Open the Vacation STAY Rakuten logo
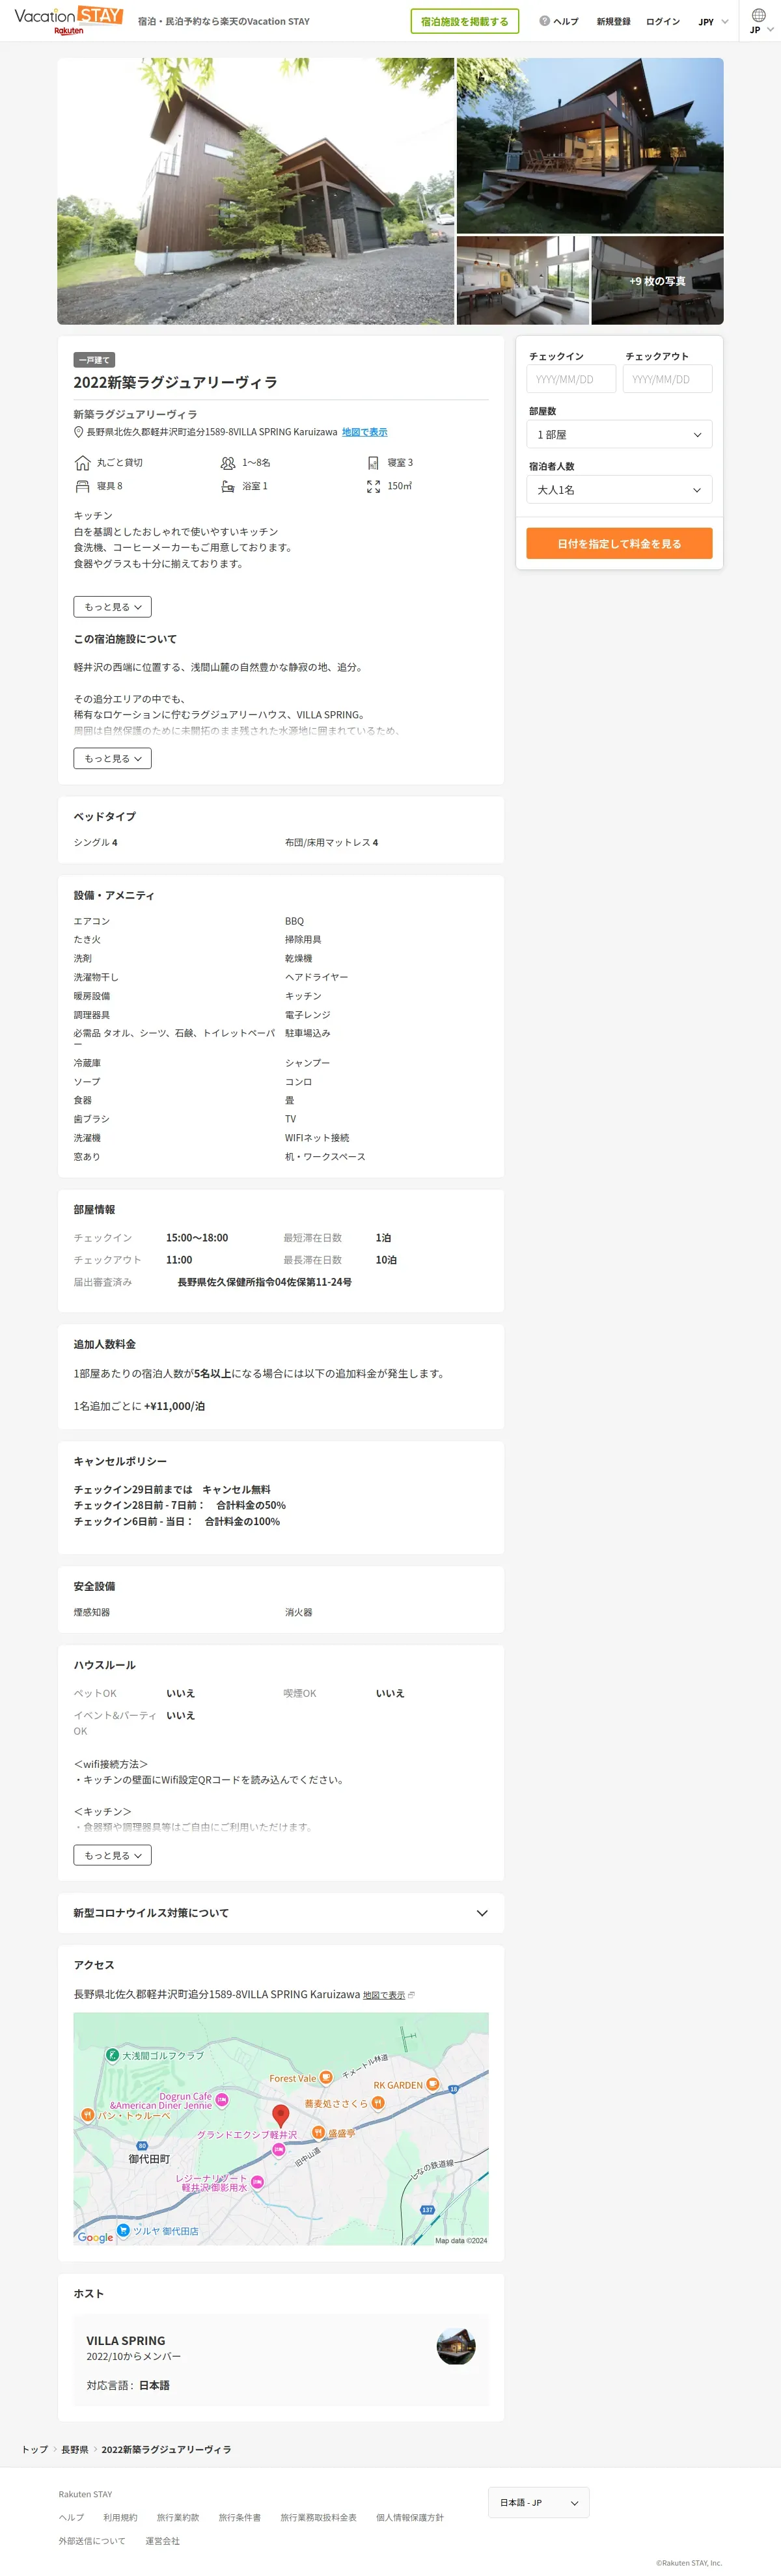The image size is (781, 2576). pyautogui.click(x=68, y=20)
